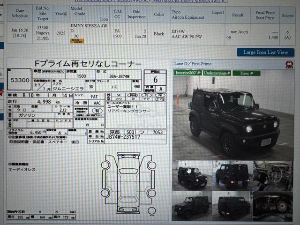Click the "Result" column header
300x225 pixels.
coord(238,15)
